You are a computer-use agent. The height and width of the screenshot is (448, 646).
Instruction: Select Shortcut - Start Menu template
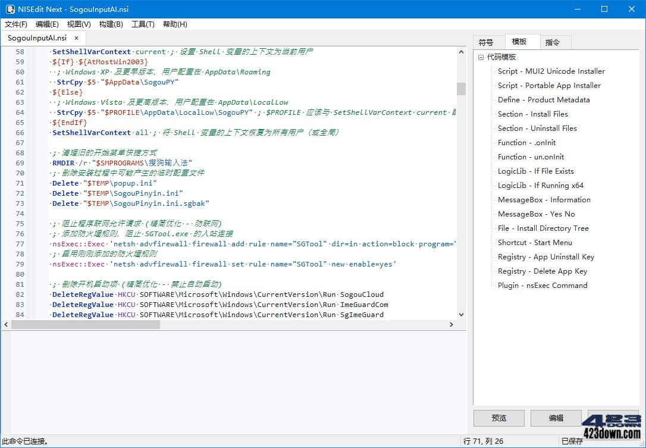535,243
